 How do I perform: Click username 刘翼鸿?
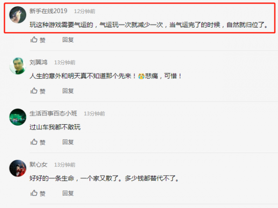pyautogui.click(x=38, y=62)
